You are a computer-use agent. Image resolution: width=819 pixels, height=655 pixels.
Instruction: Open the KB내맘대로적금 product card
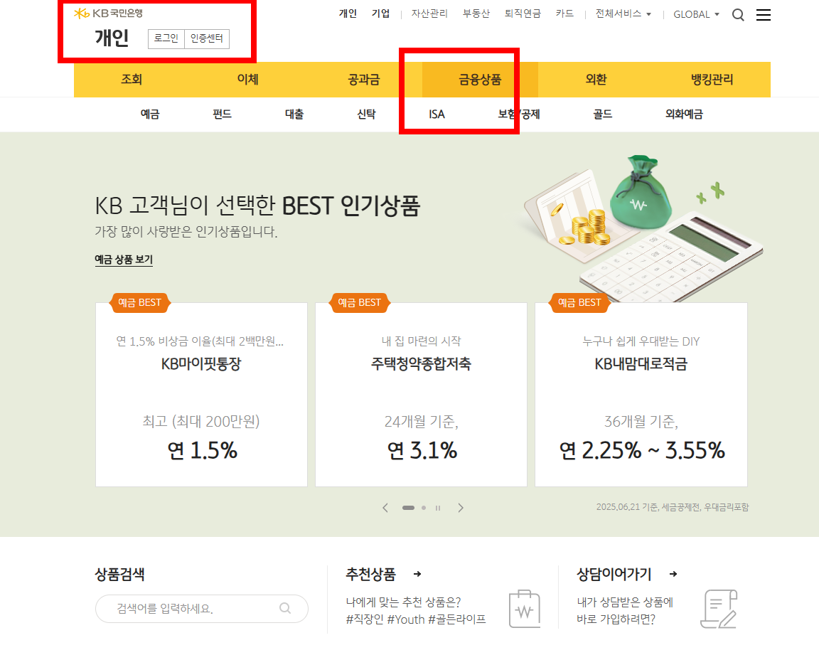pos(641,395)
